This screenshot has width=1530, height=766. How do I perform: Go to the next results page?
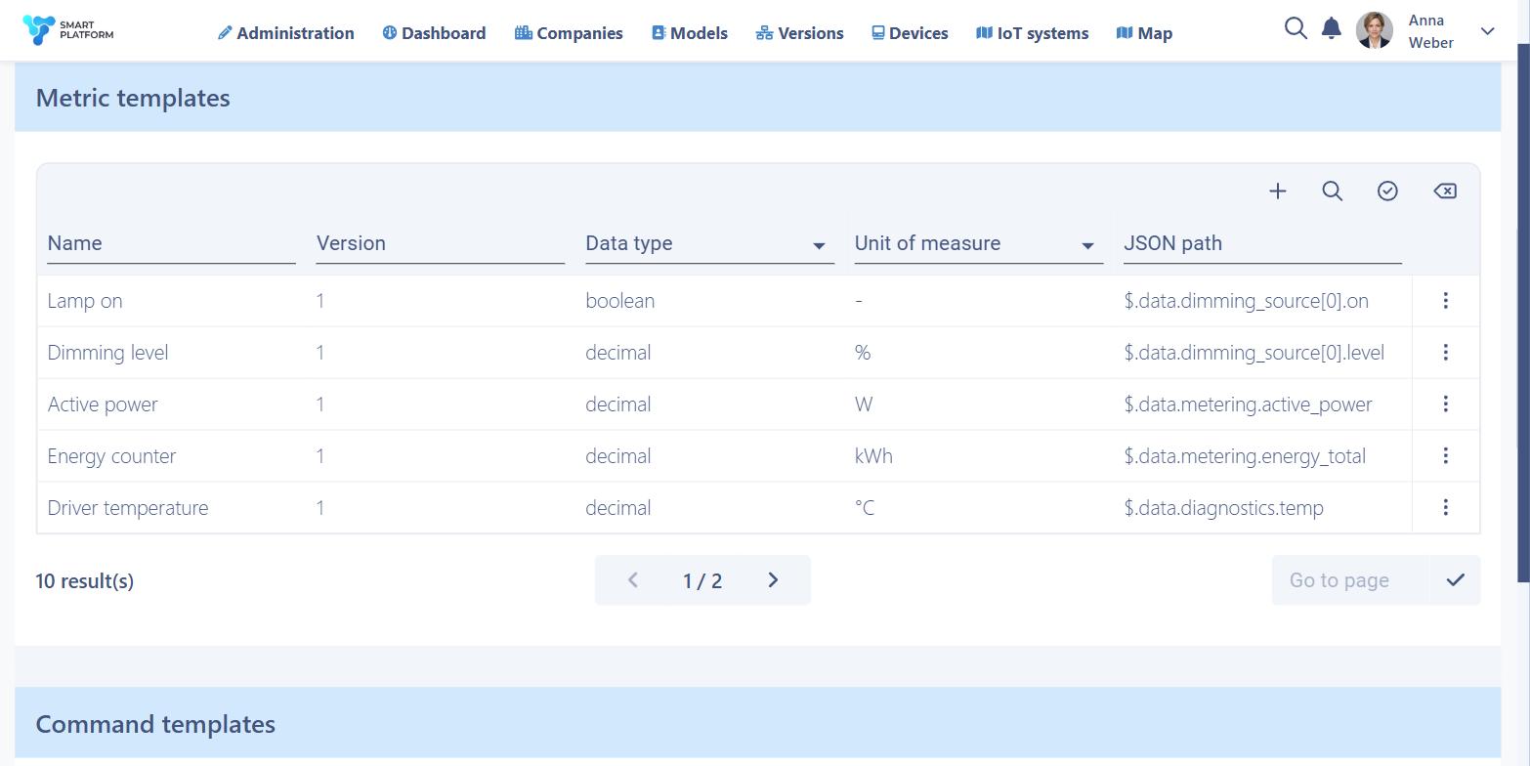[773, 580]
